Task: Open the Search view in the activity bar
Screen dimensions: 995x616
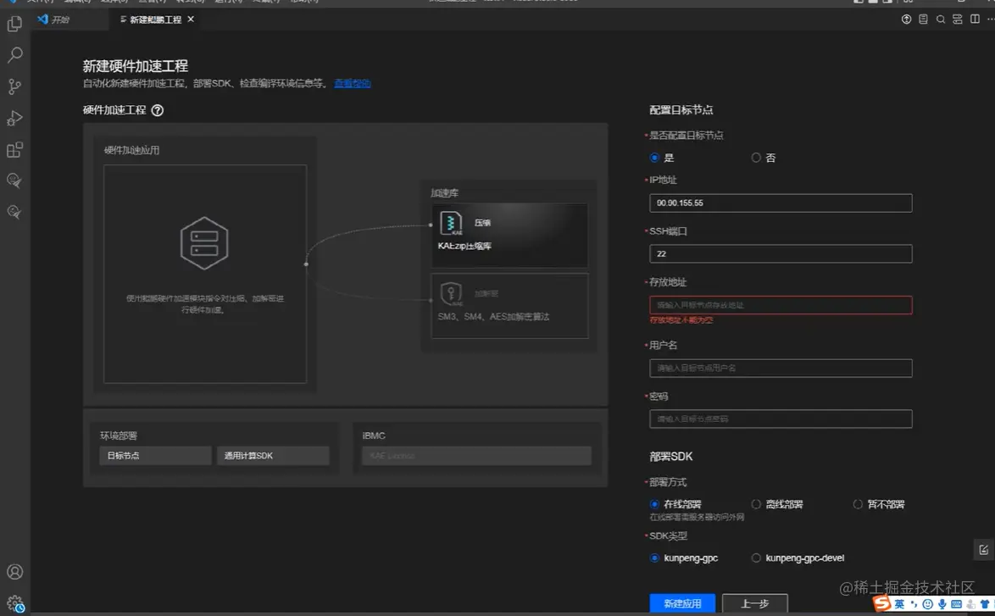Action: [x=14, y=55]
